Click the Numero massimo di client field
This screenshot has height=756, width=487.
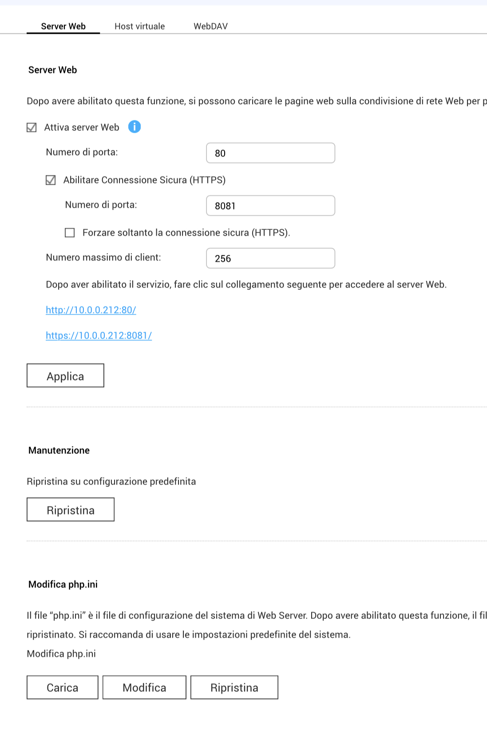point(270,258)
